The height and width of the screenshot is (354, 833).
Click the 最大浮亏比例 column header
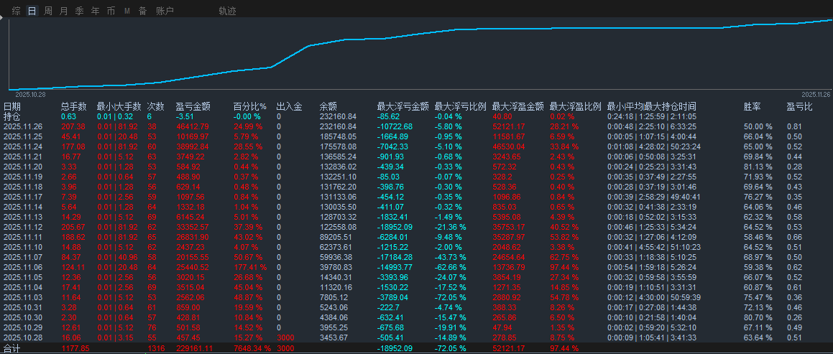[461, 107]
